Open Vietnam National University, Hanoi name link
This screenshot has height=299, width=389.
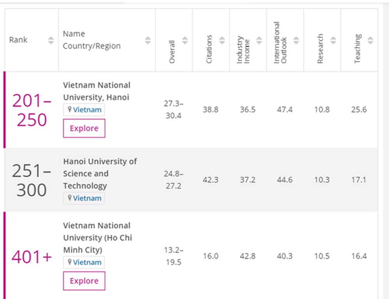[x=96, y=91]
